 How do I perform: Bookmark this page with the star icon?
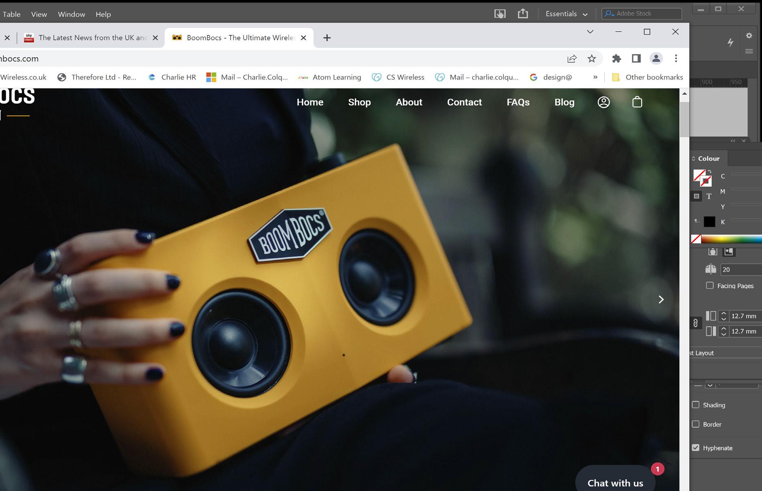click(592, 59)
